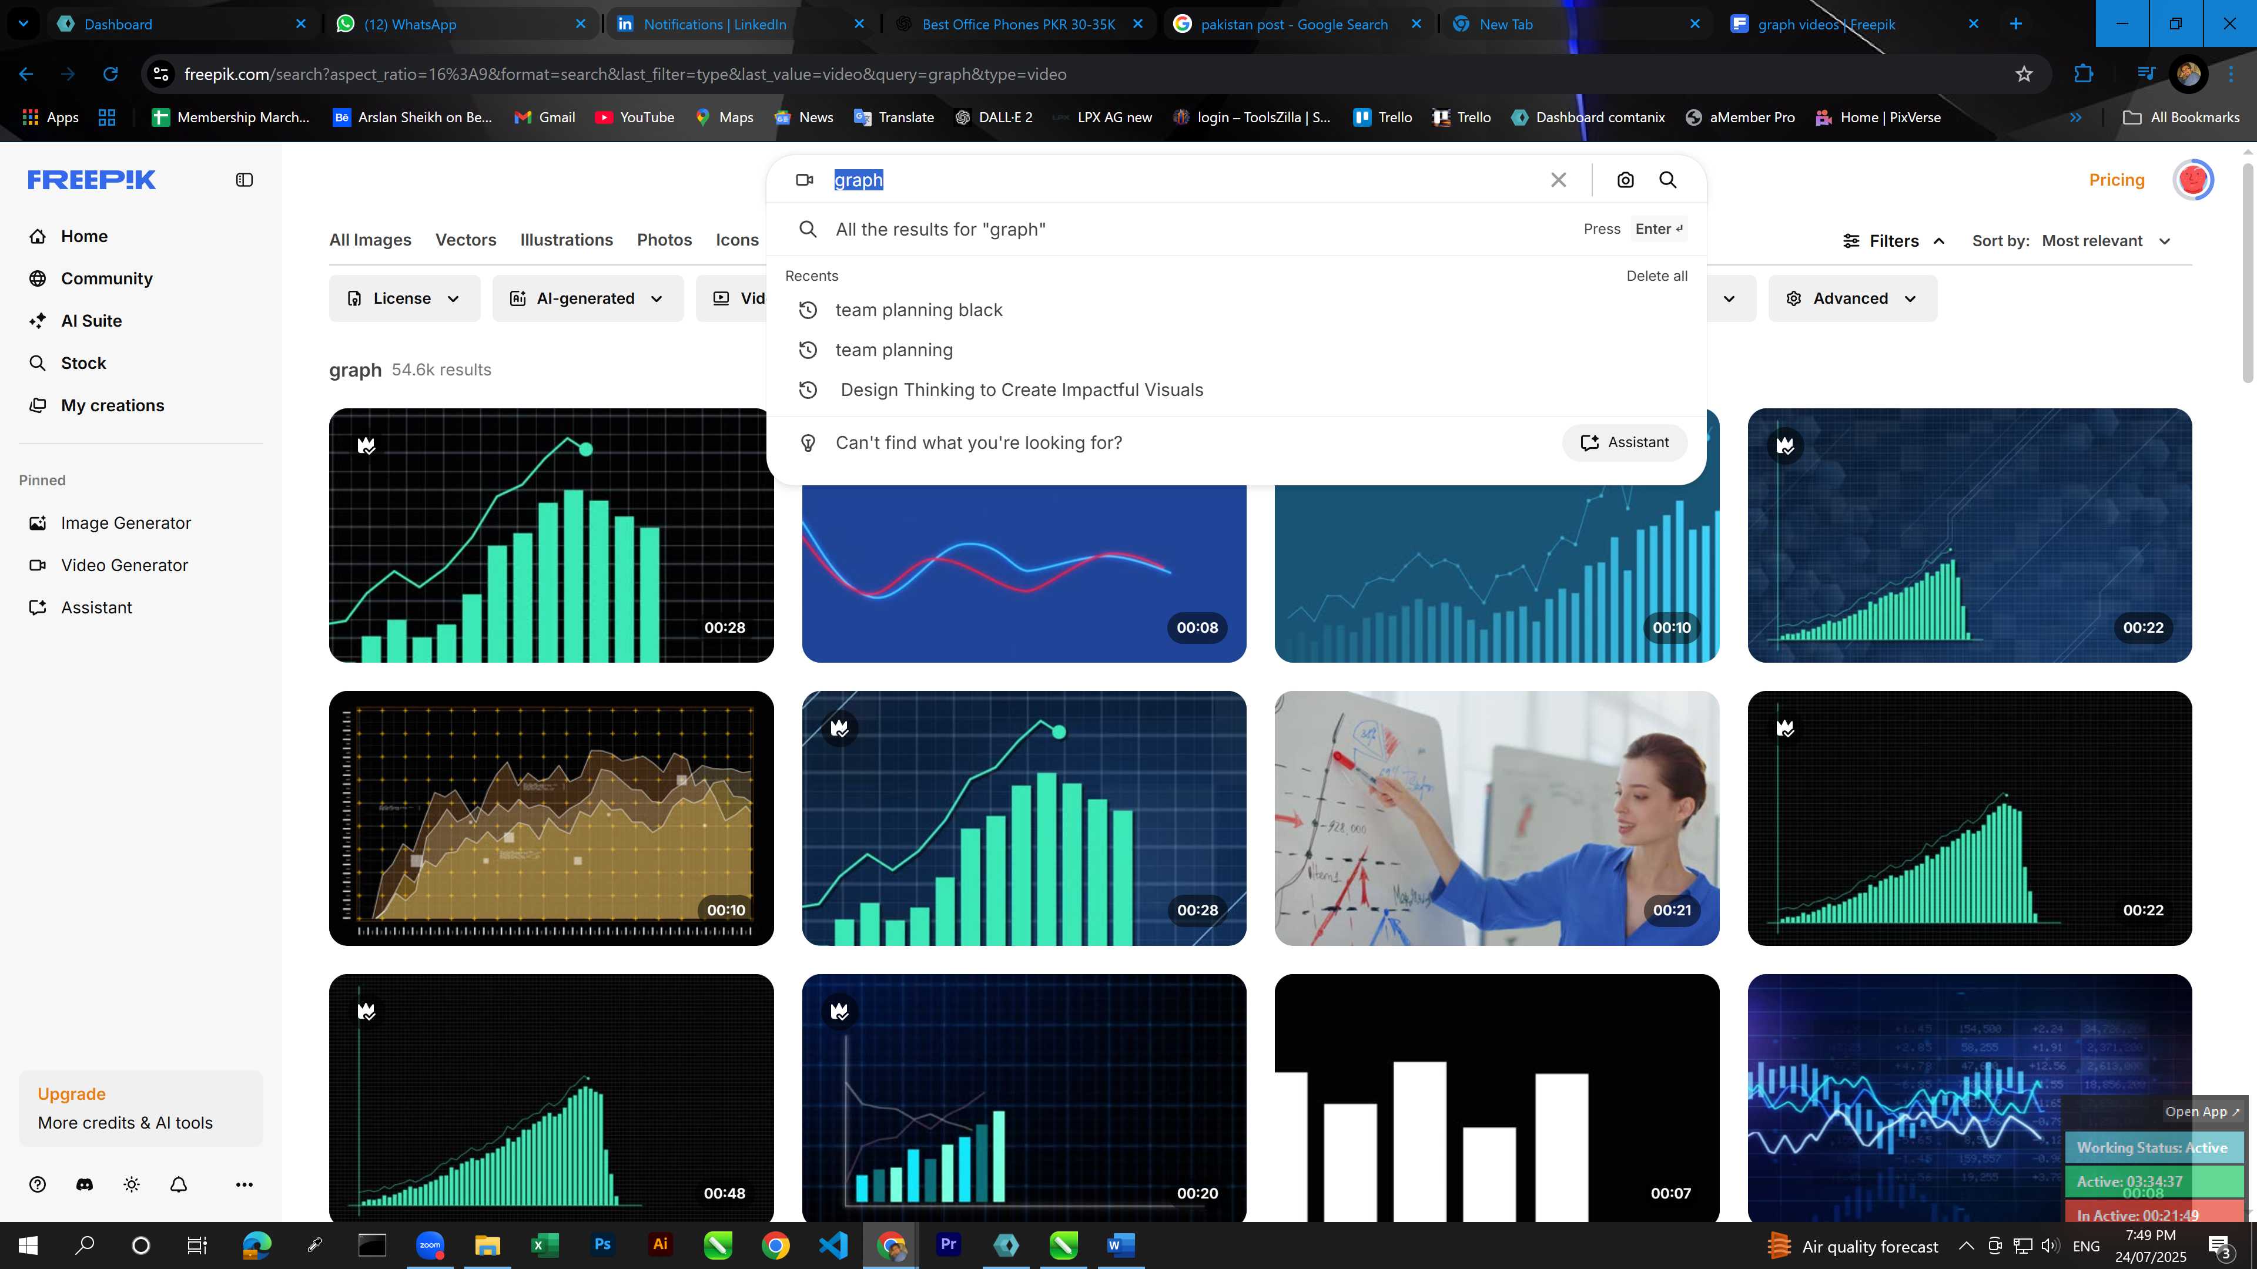Viewport: 2257px width, 1269px height.
Task: Open woman at whiteboard video 00:21
Action: (1496, 818)
